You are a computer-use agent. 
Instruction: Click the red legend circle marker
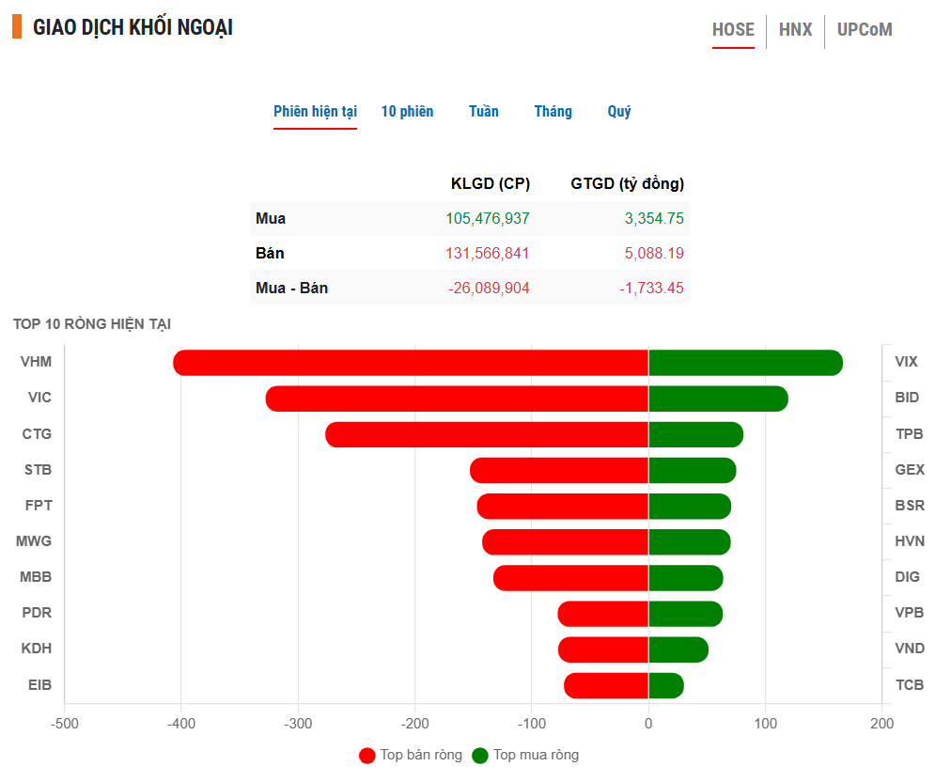coord(367,756)
